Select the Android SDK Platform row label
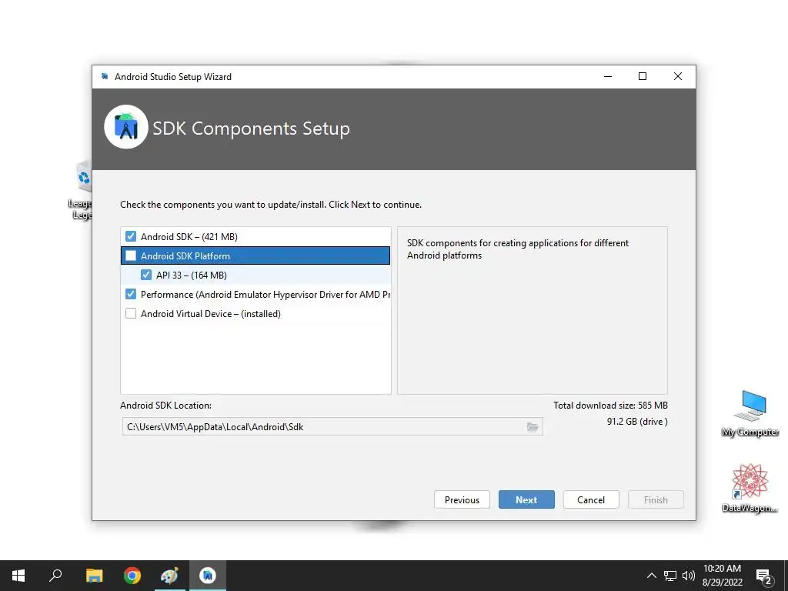Image resolution: width=788 pixels, height=591 pixels. pos(185,255)
